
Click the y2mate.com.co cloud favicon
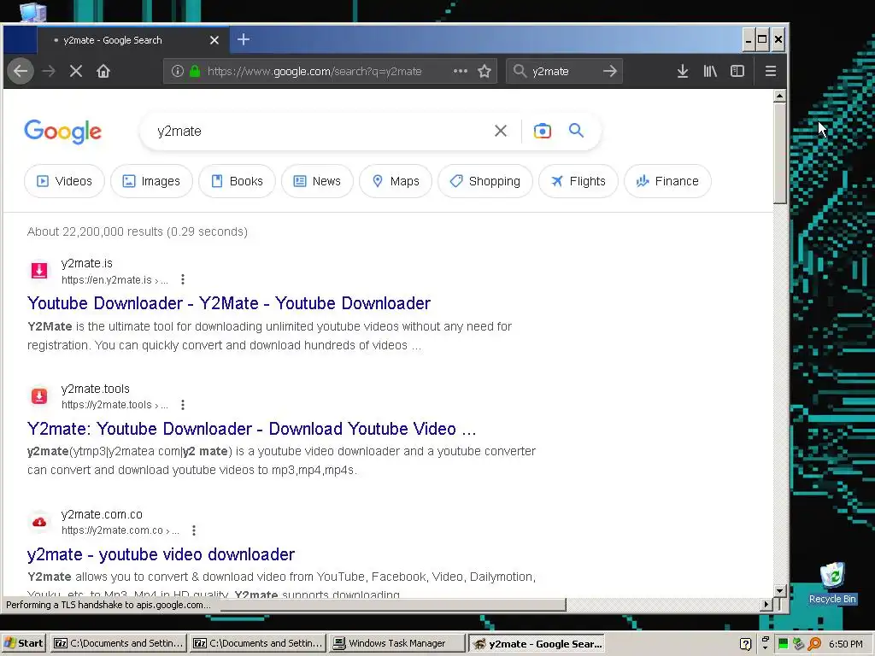point(39,522)
